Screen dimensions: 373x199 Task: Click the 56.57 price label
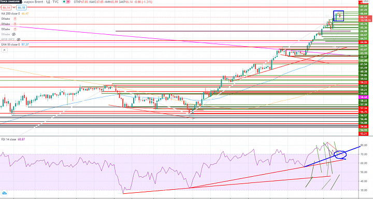[363, 116]
